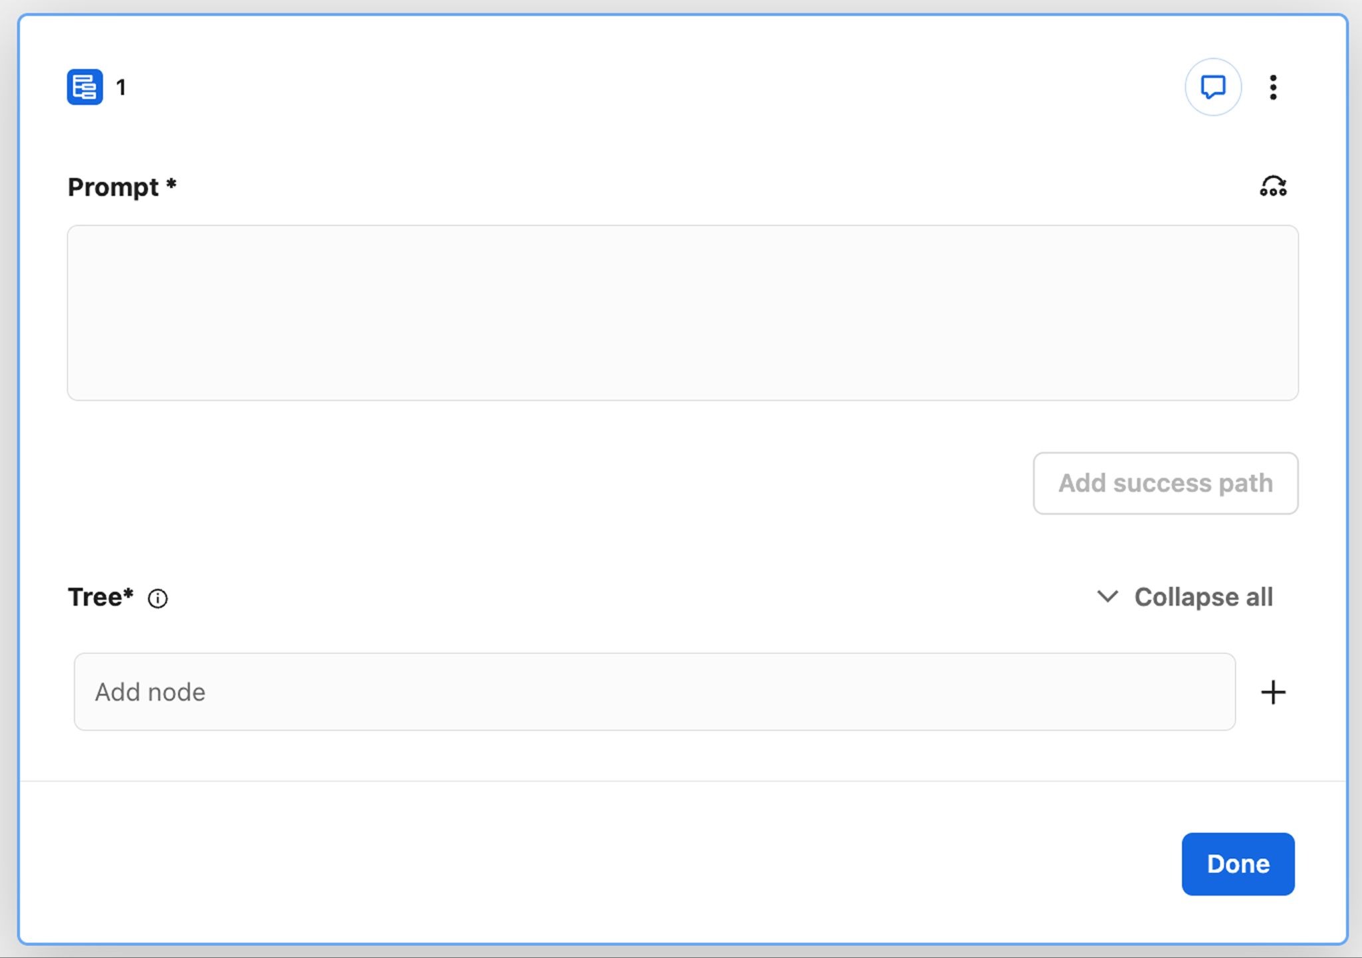Click the word path in Add success path
Viewport: 1362px width, 958px height.
pyautogui.click(x=1246, y=483)
